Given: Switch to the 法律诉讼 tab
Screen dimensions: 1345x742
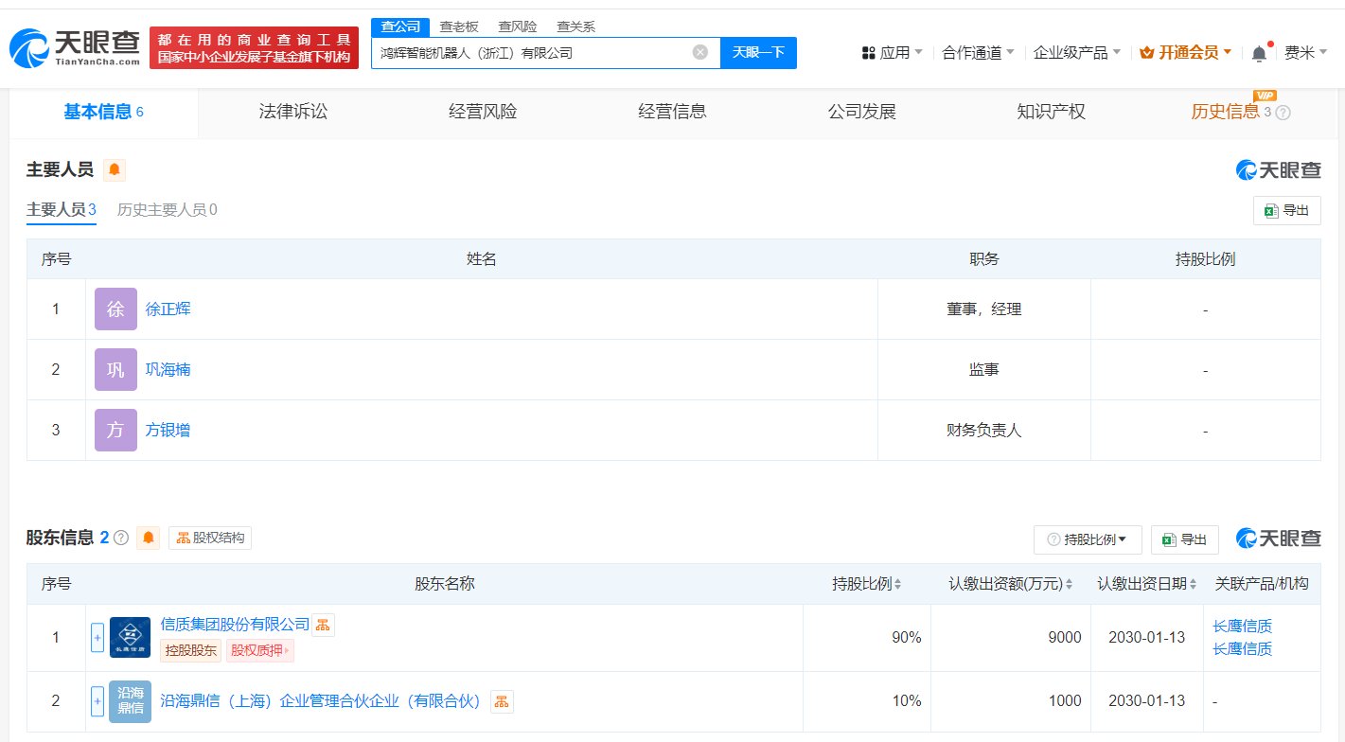Looking at the screenshot, I should [x=292, y=111].
